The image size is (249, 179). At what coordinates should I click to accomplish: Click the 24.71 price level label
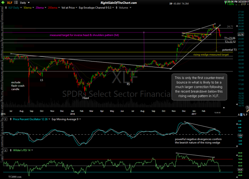point(230,26)
